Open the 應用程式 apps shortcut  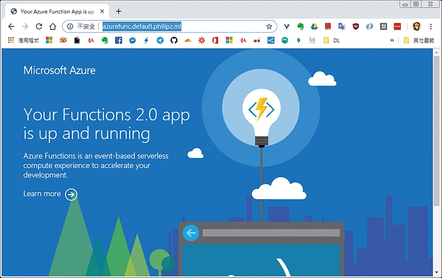tap(23, 40)
